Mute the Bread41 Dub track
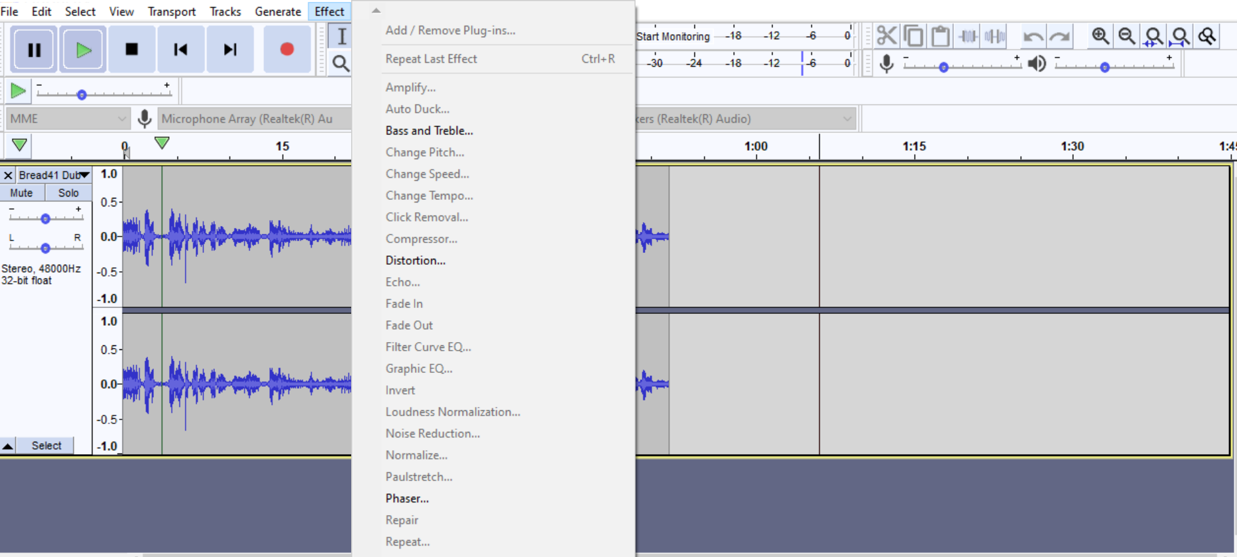 [x=22, y=193]
